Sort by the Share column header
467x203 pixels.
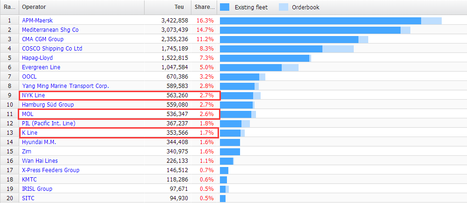coord(204,7)
